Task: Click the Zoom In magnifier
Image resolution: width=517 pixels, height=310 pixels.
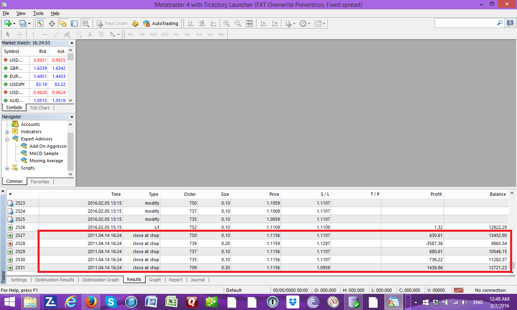Action: [227, 23]
